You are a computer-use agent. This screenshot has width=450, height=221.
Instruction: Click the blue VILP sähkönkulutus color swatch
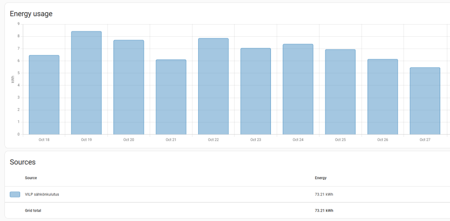[15, 194]
